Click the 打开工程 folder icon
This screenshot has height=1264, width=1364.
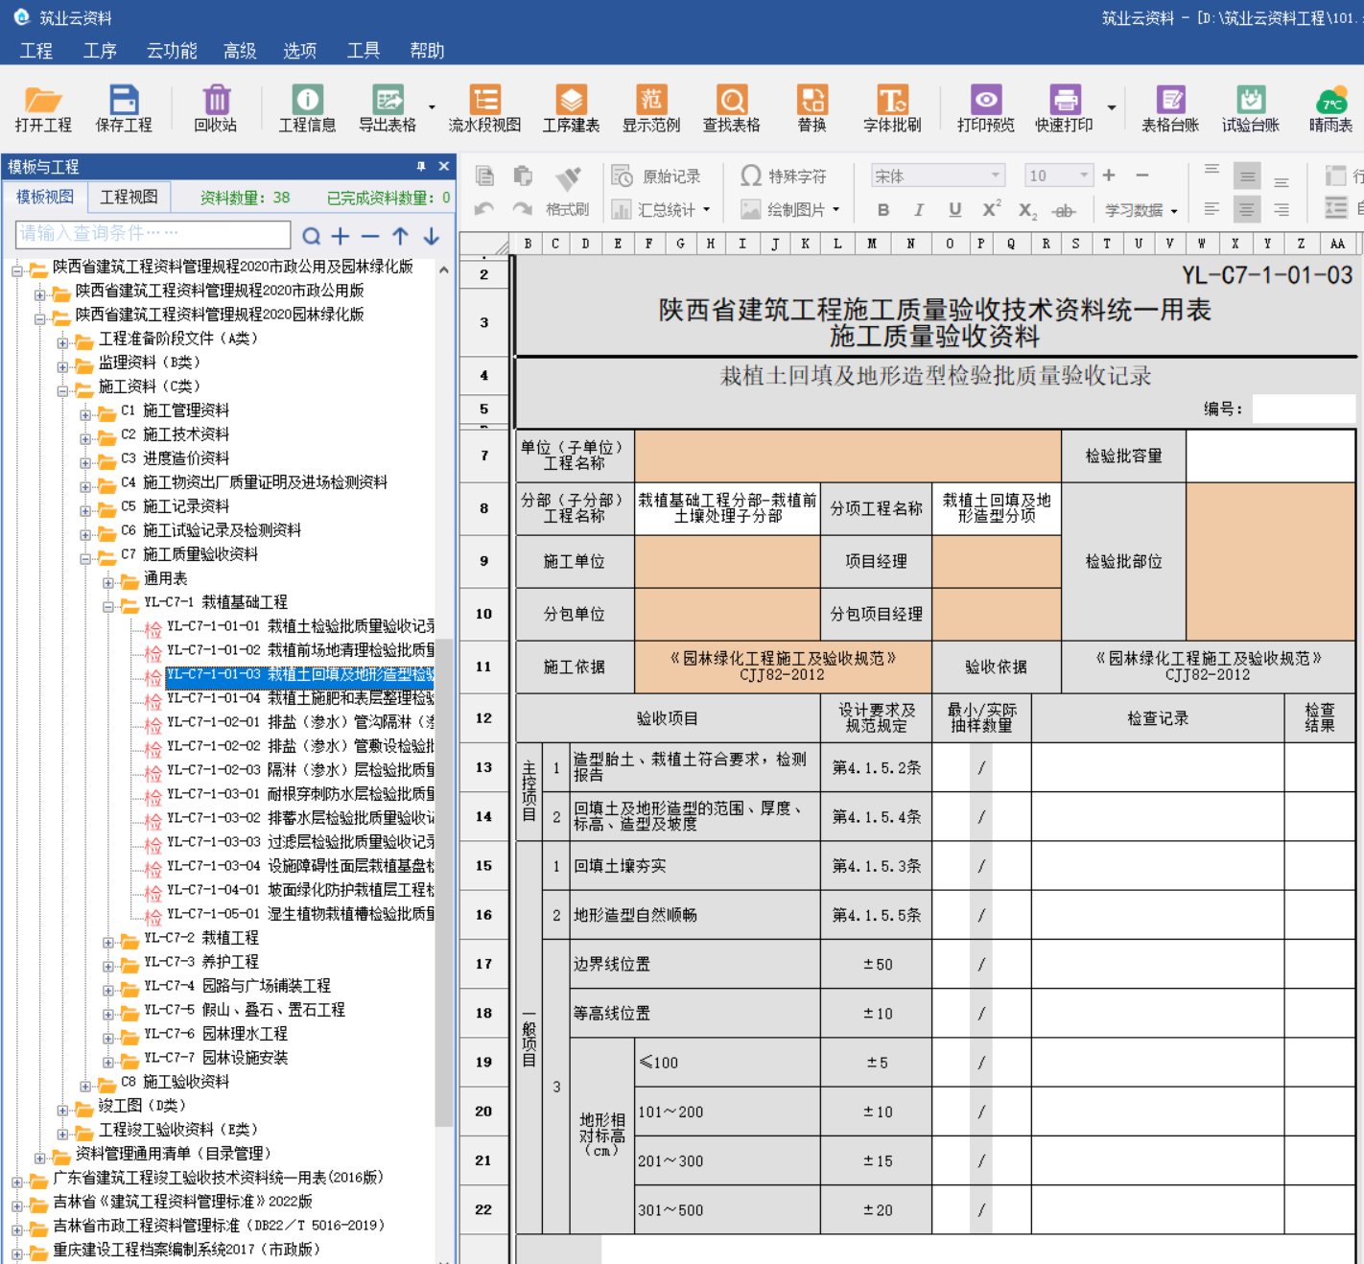tap(43, 100)
